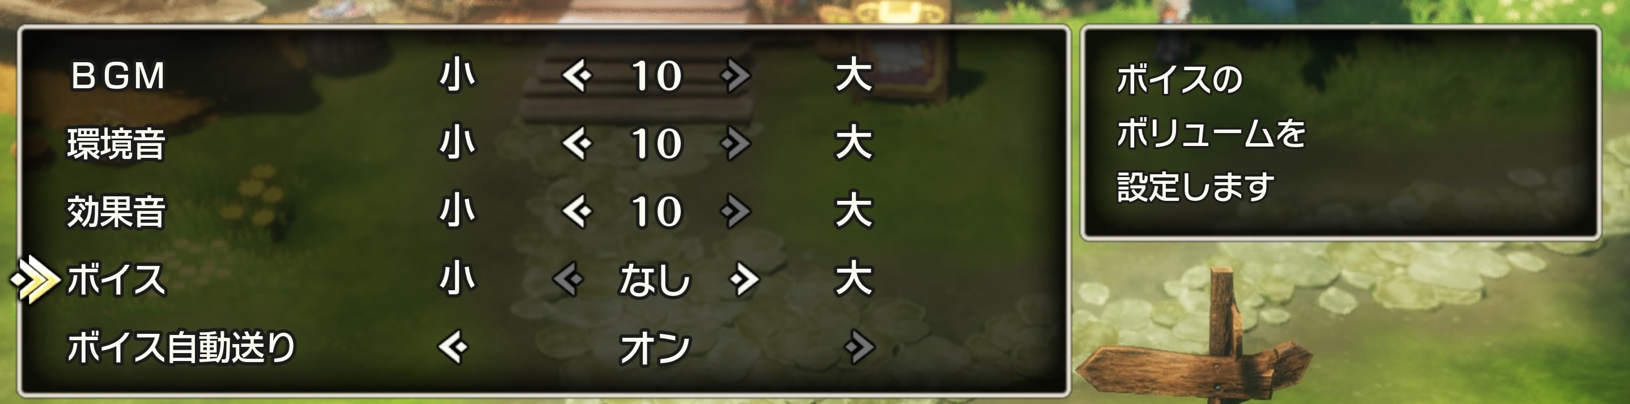Toggle ボイス自動送り with left arrow
The width and height of the screenshot is (1630, 404).
[x=452, y=346]
